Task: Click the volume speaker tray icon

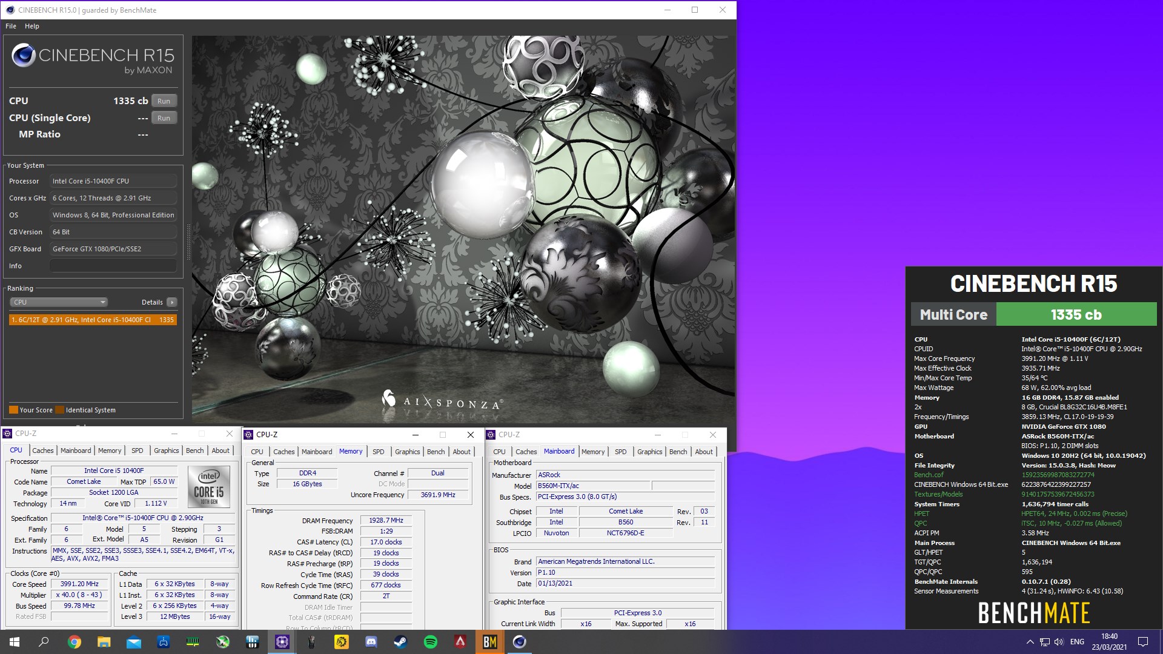Action: [1059, 642]
